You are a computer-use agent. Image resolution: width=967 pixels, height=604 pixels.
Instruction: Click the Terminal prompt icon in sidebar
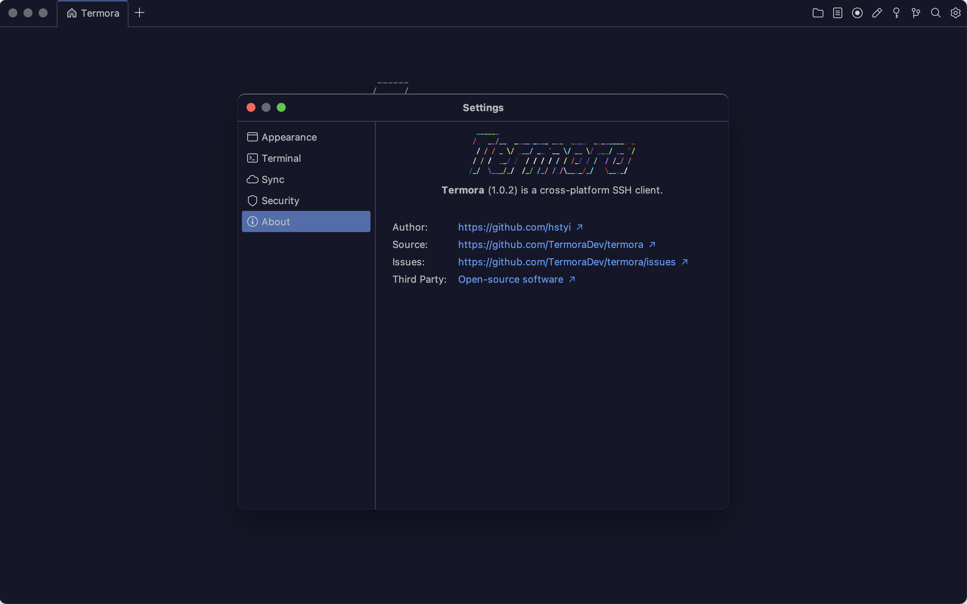[x=252, y=158]
